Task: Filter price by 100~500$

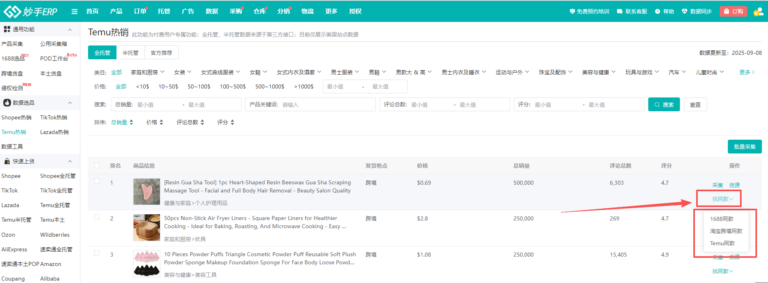Action: 233,86
